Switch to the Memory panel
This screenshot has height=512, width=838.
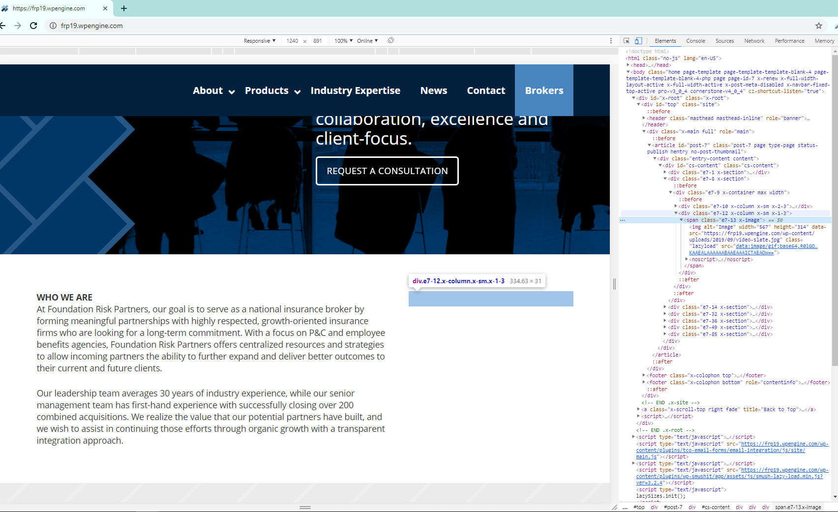click(x=824, y=41)
